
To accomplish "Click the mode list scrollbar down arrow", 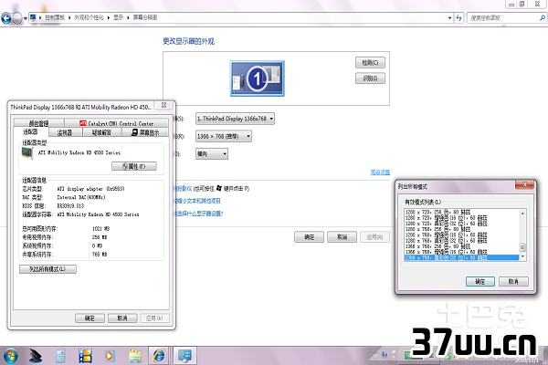I will tap(522, 256).
